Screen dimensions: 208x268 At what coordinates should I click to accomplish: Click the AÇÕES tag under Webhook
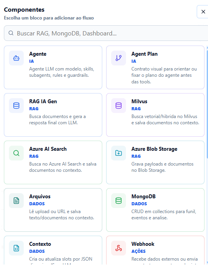pos(138,251)
